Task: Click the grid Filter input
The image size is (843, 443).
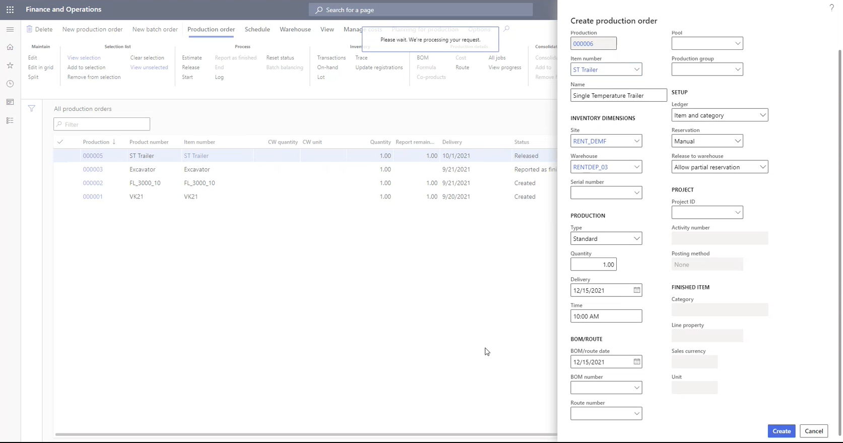Action: [102, 124]
